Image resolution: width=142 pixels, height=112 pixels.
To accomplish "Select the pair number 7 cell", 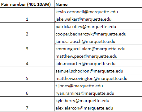I will click(27, 104).
